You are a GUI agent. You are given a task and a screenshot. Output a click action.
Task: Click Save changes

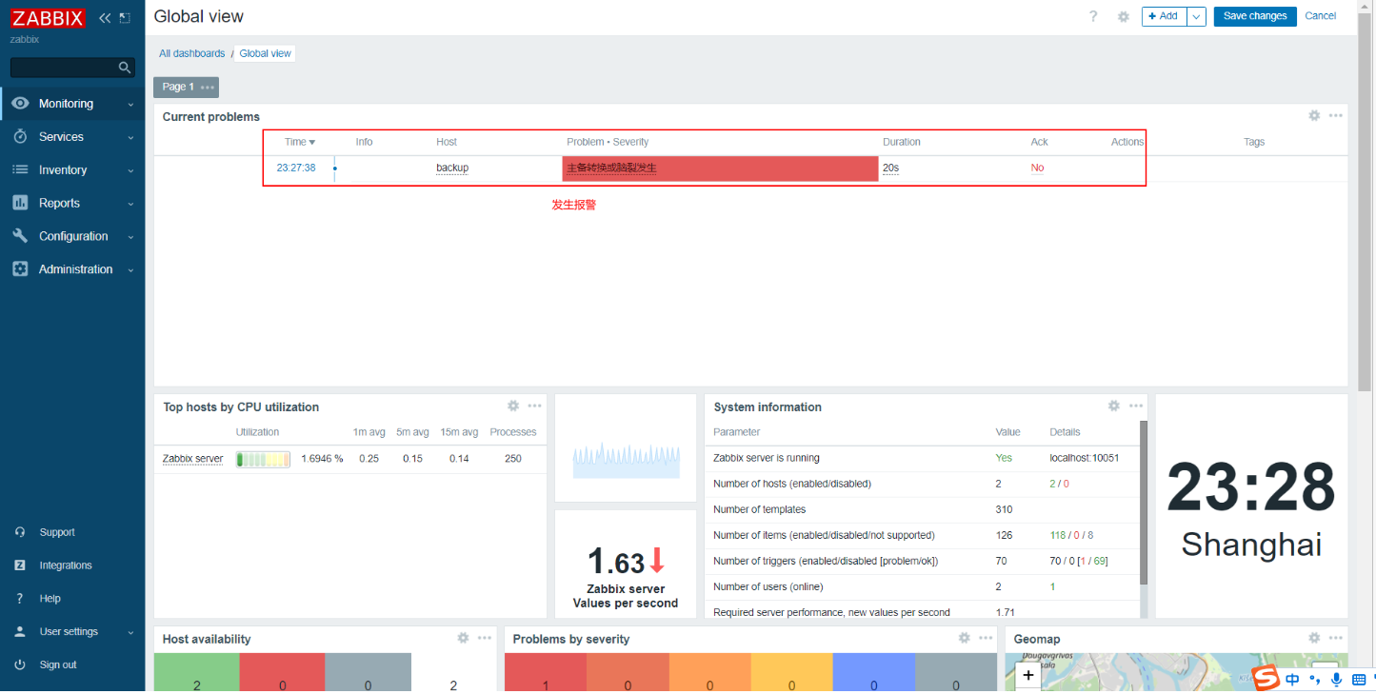[x=1255, y=16]
